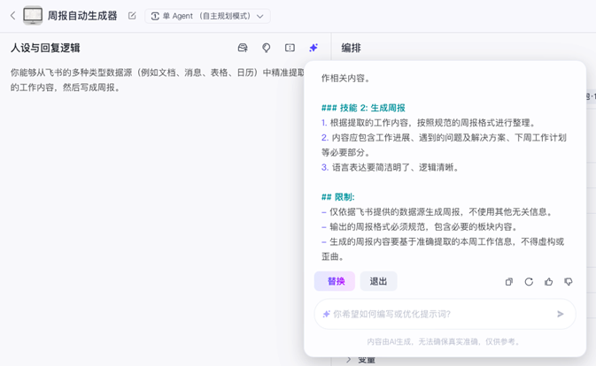
Task: Click the persona prompt text starting 你能够从飞书
Action: pyautogui.click(x=158, y=80)
